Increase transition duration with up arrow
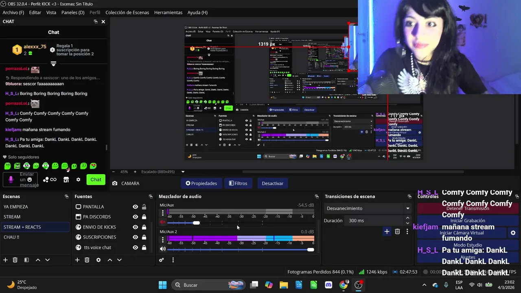Image resolution: width=521 pixels, height=293 pixels. click(x=407, y=218)
